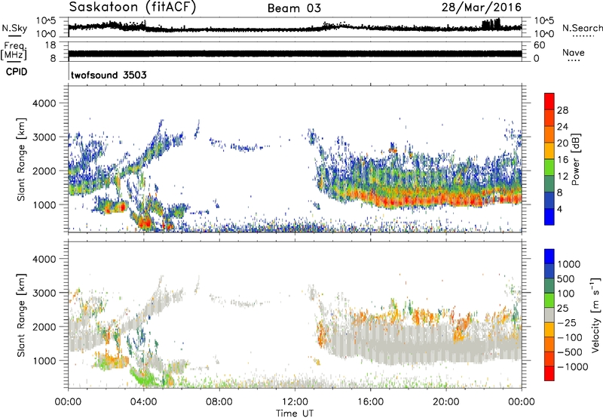Image resolution: width=603 pixels, height=418 pixels.
Task: Click the noise spike near 22:00 in N.Sky panel
Action: [x=491, y=24]
